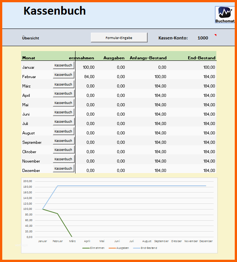The image size is (237, 262).
Task: Click the Ausgaben legend entry in chart
Action: [120, 248]
